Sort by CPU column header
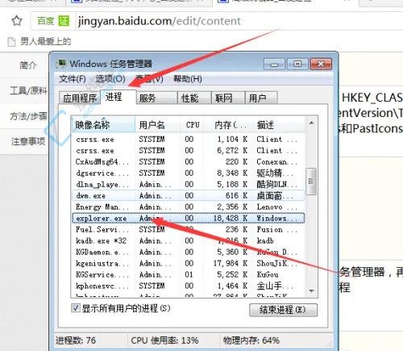The width and height of the screenshot is (403, 351). (x=192, y=125)
